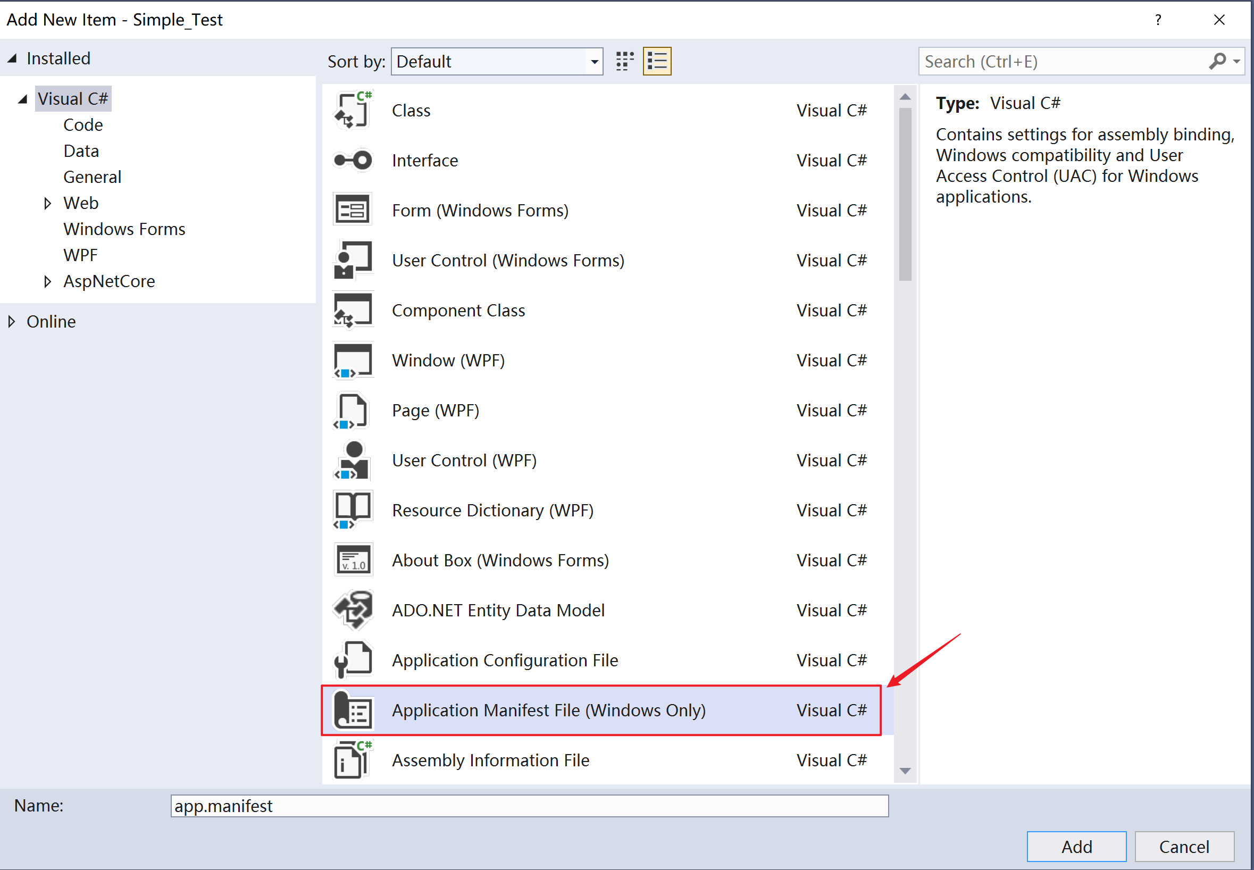Click the Add button
This screenshot has height=870, width=1254.
(x=1076, y=846)
